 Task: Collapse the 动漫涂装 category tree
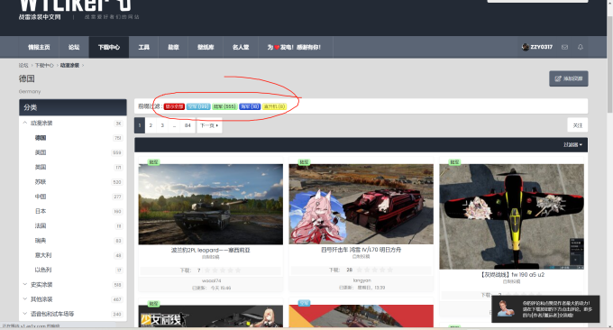click(x=25, y=123)
